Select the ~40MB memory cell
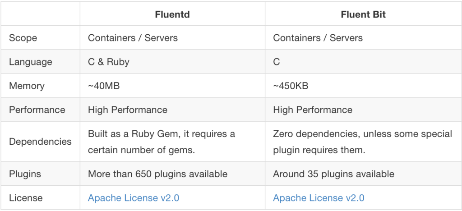The image size is (462, 211). tap(104, 86)
